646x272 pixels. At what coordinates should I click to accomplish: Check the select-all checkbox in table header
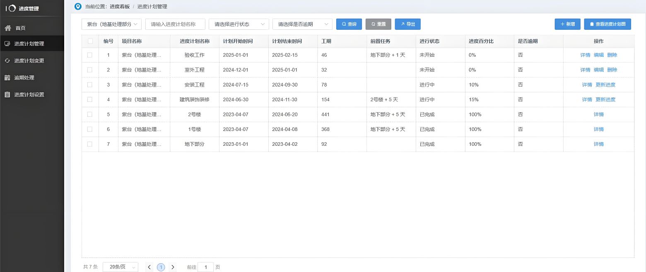(90, 41)
